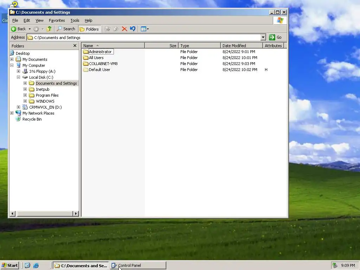Close the Folders pane
The image size is (360, 270).
click(75, 46)
